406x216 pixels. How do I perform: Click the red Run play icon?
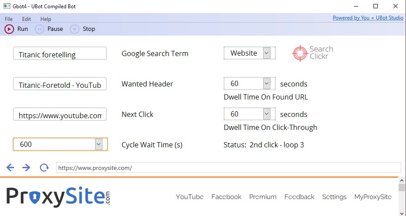[x=9, y=29]
